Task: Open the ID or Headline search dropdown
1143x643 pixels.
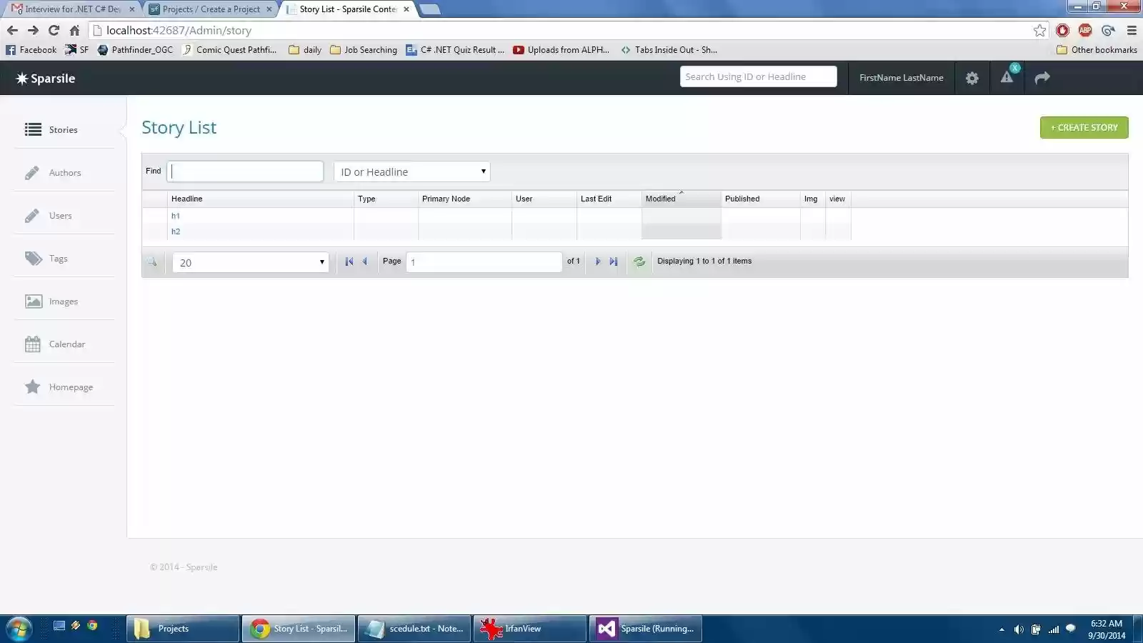Action: [411, 171]
